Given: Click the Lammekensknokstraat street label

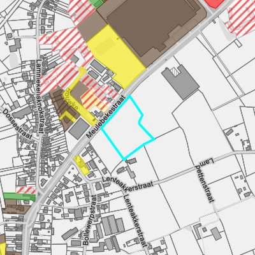Looking at the screenshot, I should click(40, 96).
